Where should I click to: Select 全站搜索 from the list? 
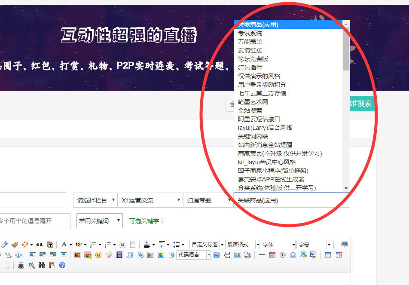(x=250, y=110)
